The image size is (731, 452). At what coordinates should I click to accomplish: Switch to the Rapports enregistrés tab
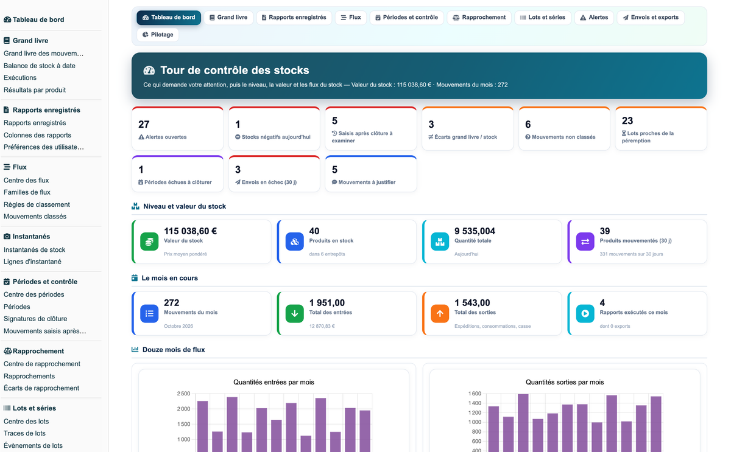point(294,18)
